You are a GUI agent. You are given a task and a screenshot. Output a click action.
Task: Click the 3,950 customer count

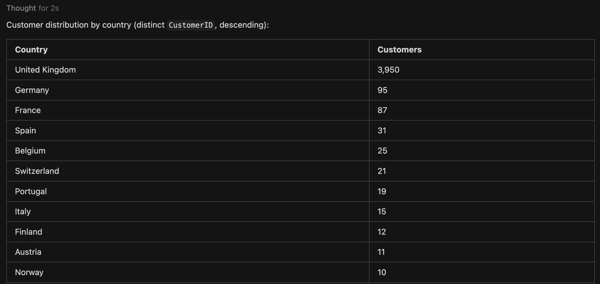click(x=388, y=70)
